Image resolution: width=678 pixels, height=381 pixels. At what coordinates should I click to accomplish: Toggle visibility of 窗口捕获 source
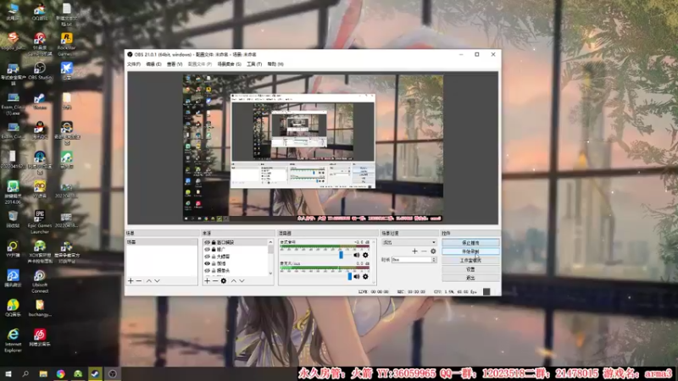click(x=207, y=242)
